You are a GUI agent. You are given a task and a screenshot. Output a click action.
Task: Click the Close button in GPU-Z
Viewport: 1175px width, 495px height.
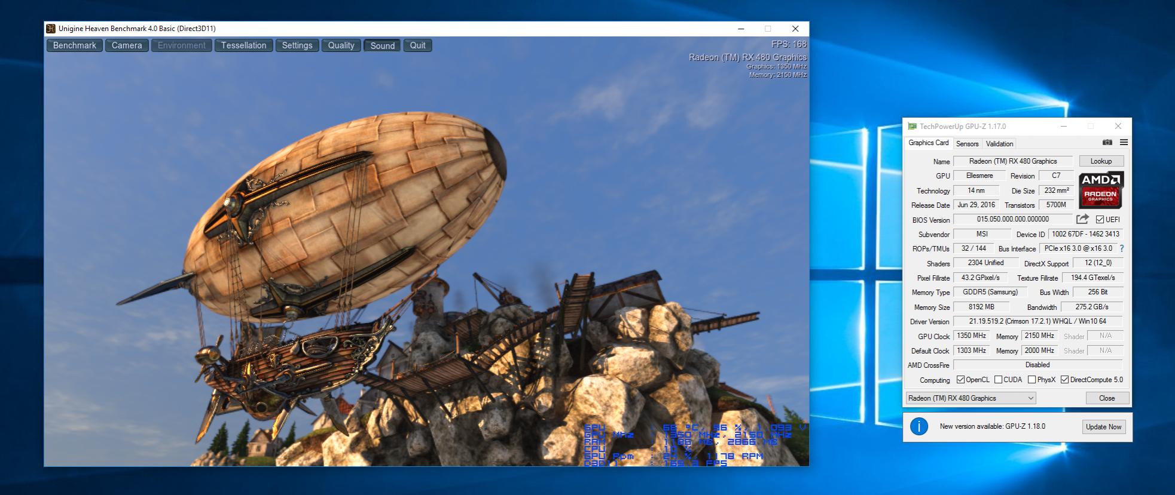(x=1107, y=398)
